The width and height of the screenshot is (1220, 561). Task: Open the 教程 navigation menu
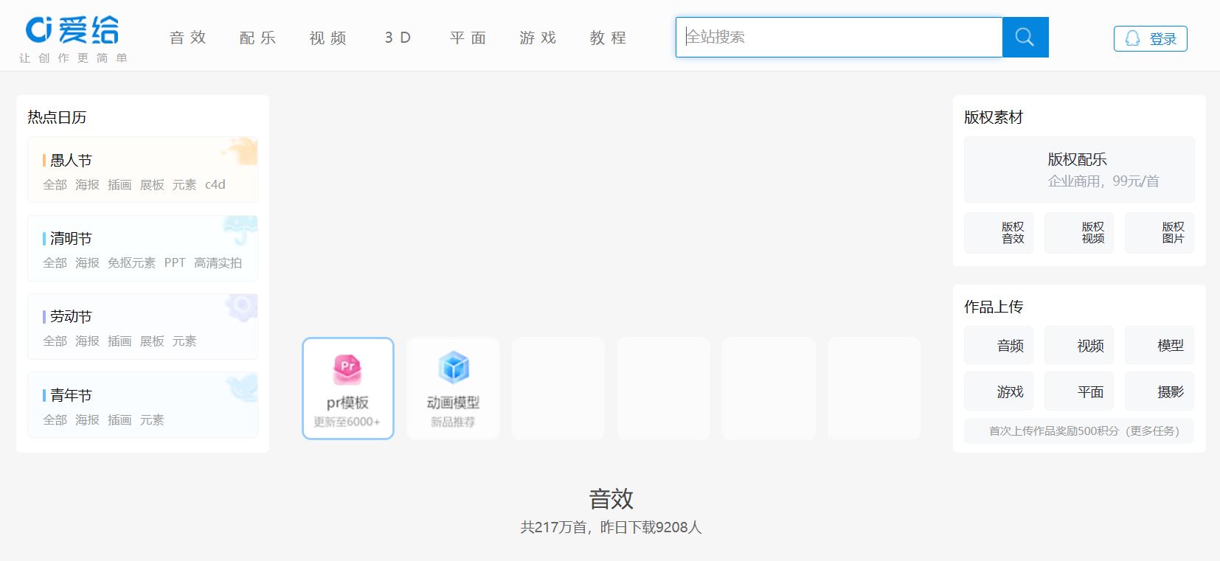[609, 38]
